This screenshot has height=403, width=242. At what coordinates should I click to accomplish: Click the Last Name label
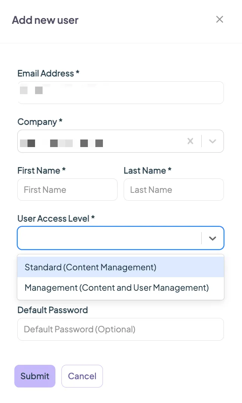click(147, 170)
